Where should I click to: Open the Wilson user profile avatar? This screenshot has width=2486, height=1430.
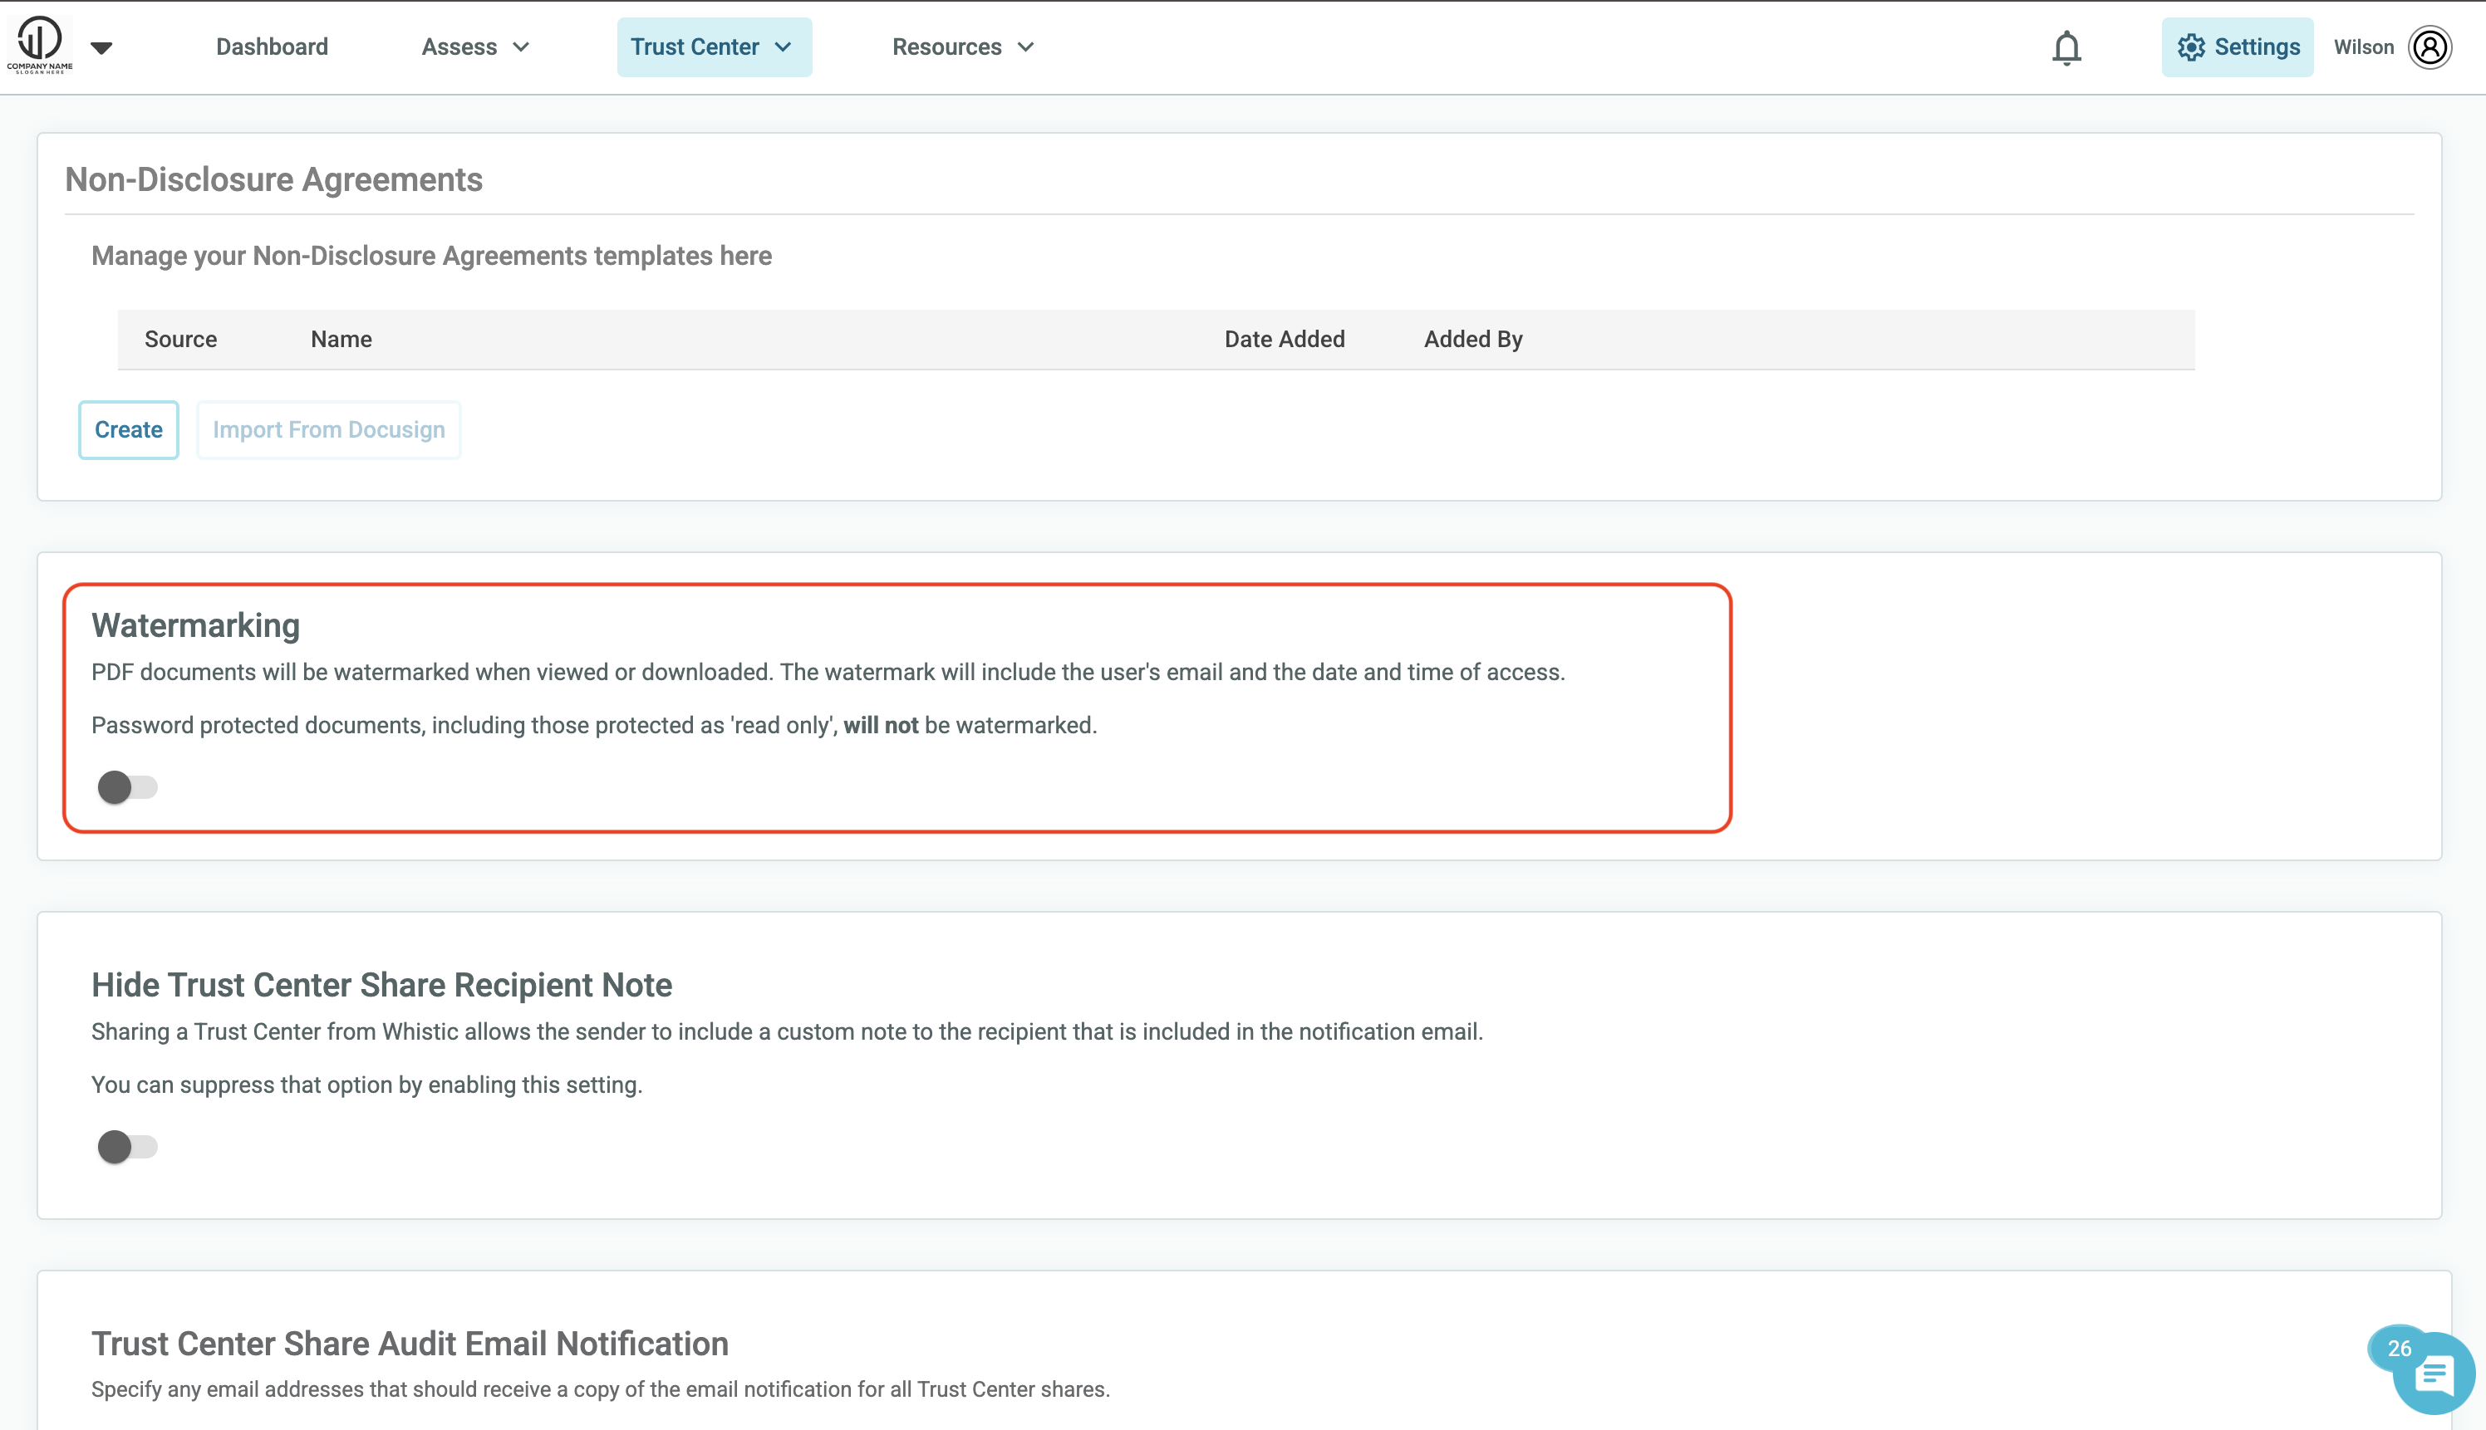(2429, 47)
